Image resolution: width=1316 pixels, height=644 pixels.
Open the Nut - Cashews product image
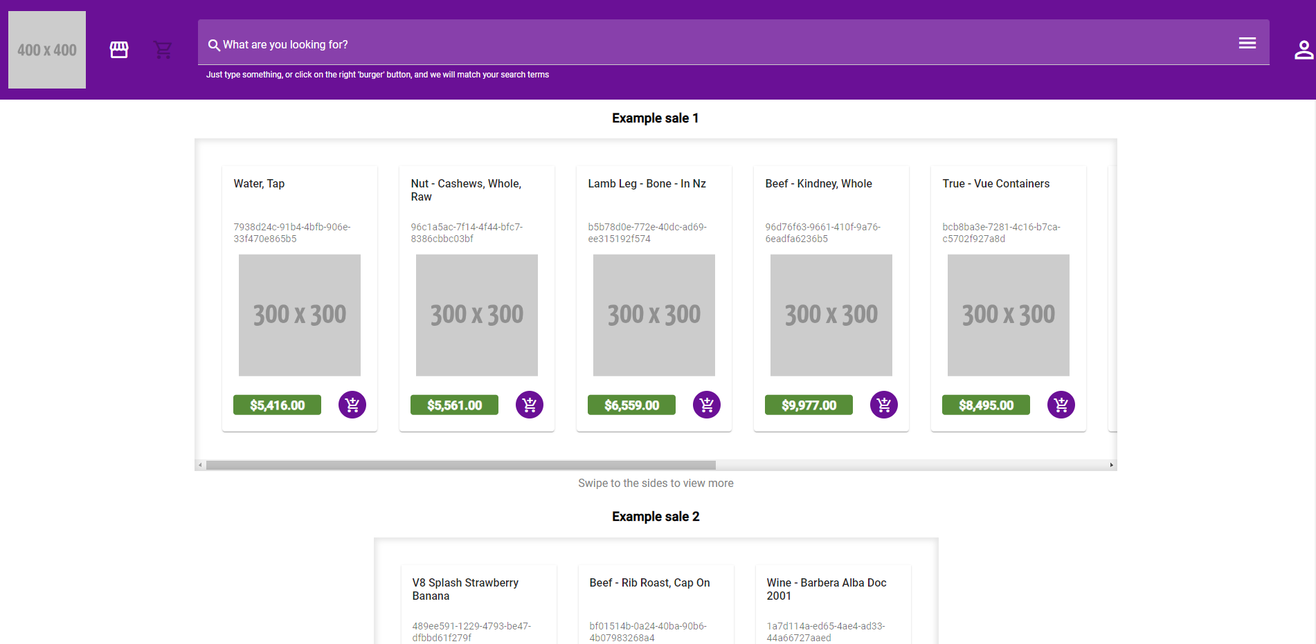(x=477, y=315)
